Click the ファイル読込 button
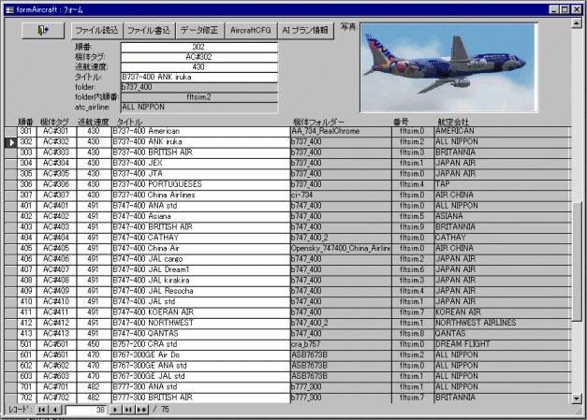Viewport: 587px width, 420px height. pos(95,30)
